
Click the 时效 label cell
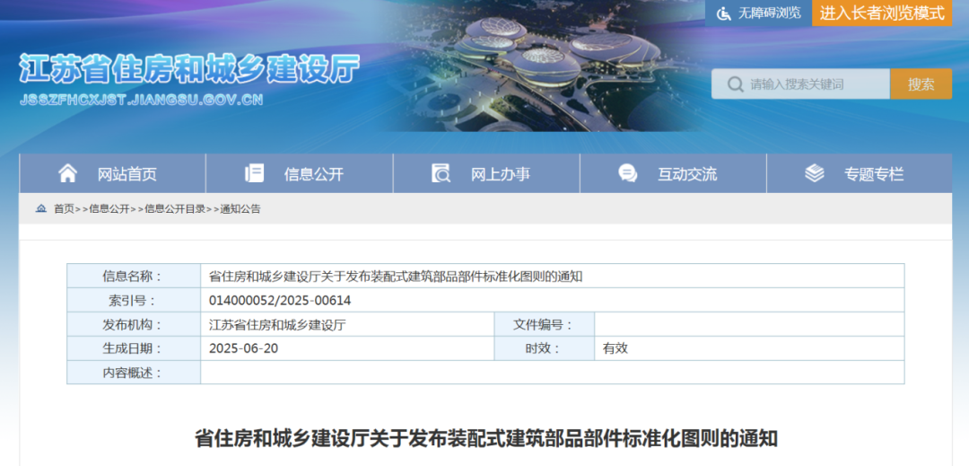tap(545, 348)
